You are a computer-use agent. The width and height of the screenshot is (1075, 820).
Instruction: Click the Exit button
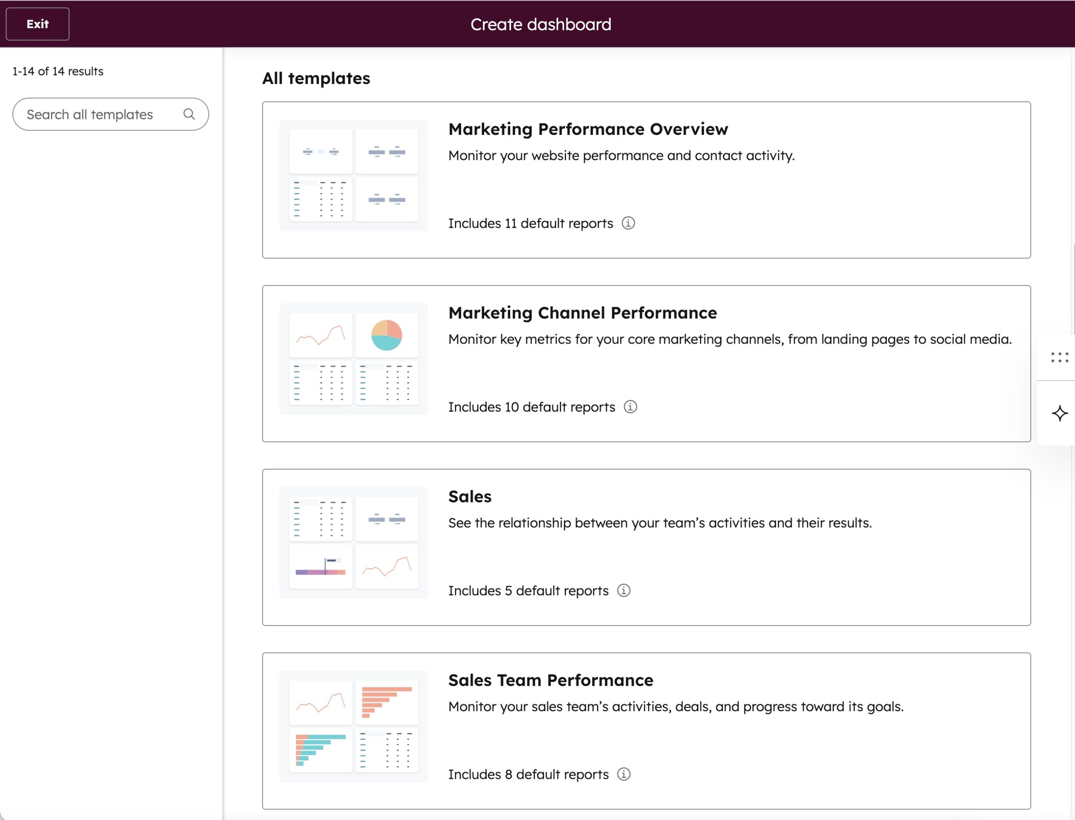point(37,24)
